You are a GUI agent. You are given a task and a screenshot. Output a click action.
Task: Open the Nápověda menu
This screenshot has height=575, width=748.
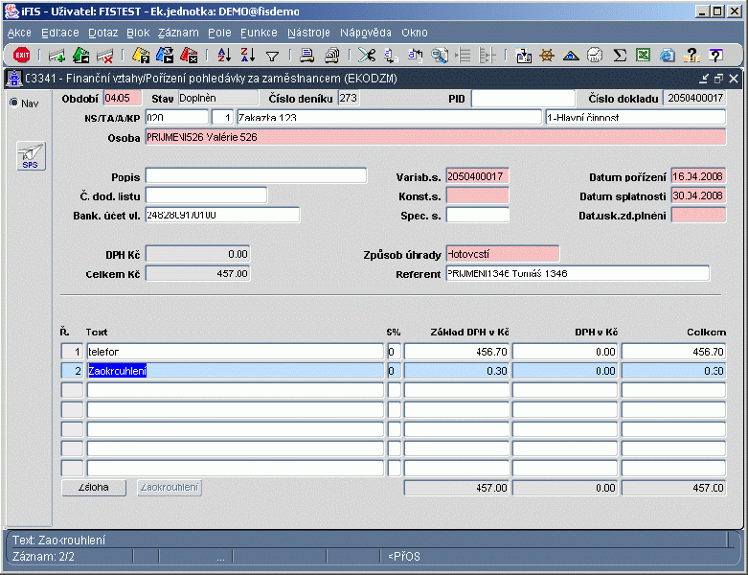click(x=366, y=33)
